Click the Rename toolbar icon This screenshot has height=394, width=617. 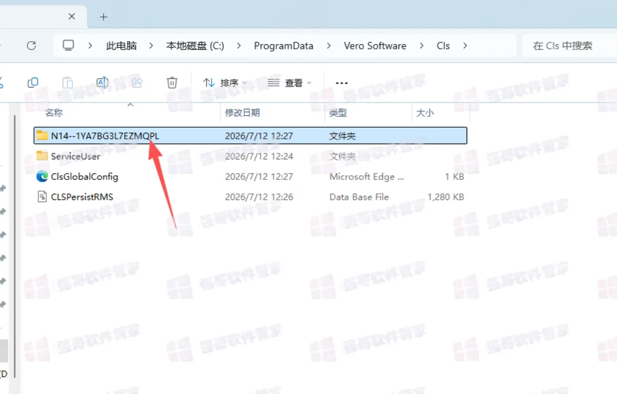pos(102,83)
